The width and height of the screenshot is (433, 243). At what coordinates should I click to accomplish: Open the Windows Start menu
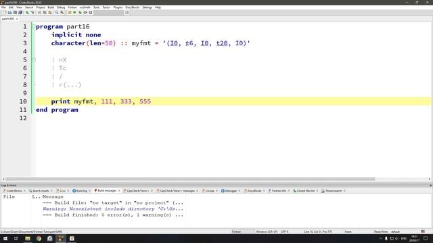[x=5, y=238]
